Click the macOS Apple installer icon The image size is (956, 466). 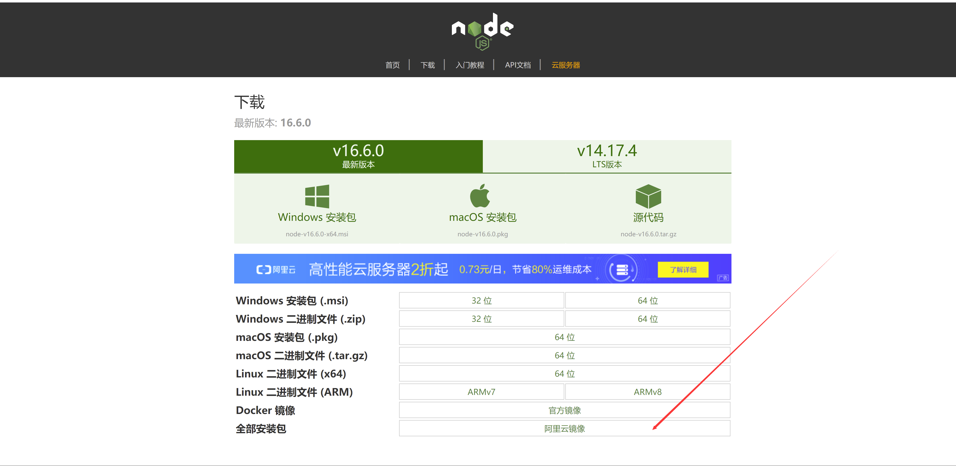click(x=480, y=196)
